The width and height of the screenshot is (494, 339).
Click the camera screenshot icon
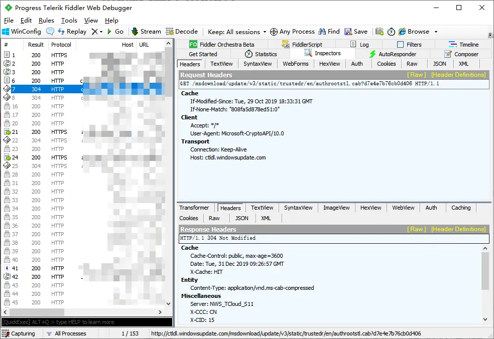[380, 32]
